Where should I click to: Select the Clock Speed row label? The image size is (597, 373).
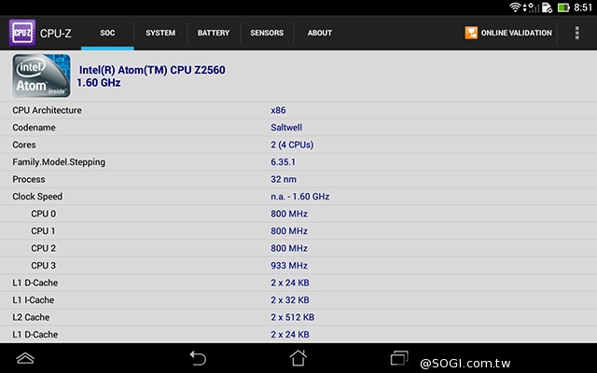click(x=37, y=197)
